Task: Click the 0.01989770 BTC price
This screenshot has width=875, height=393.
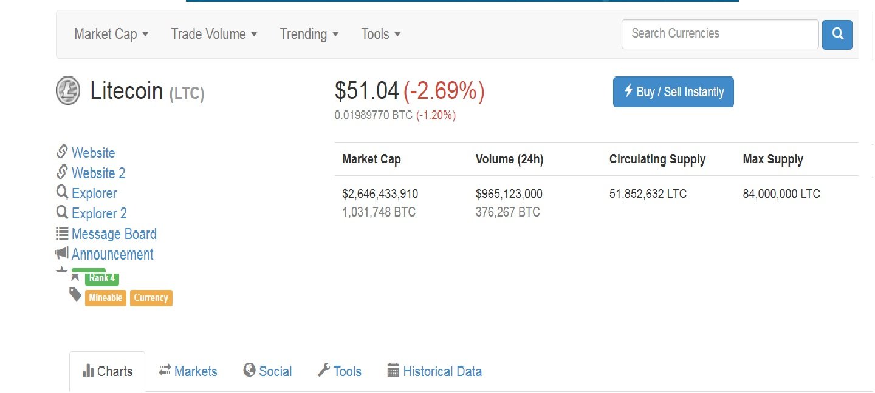Action: tap(374, 115)
